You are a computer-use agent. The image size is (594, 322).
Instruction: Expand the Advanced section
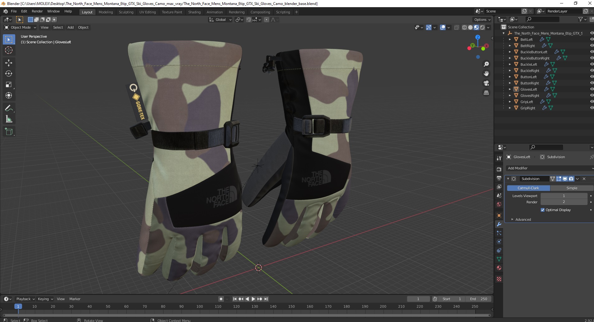click(x=523, y=220)
